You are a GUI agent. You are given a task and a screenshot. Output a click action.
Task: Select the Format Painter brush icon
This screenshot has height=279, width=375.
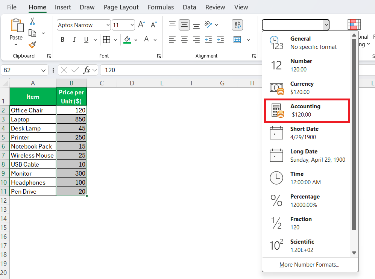[x=32, y=45]
